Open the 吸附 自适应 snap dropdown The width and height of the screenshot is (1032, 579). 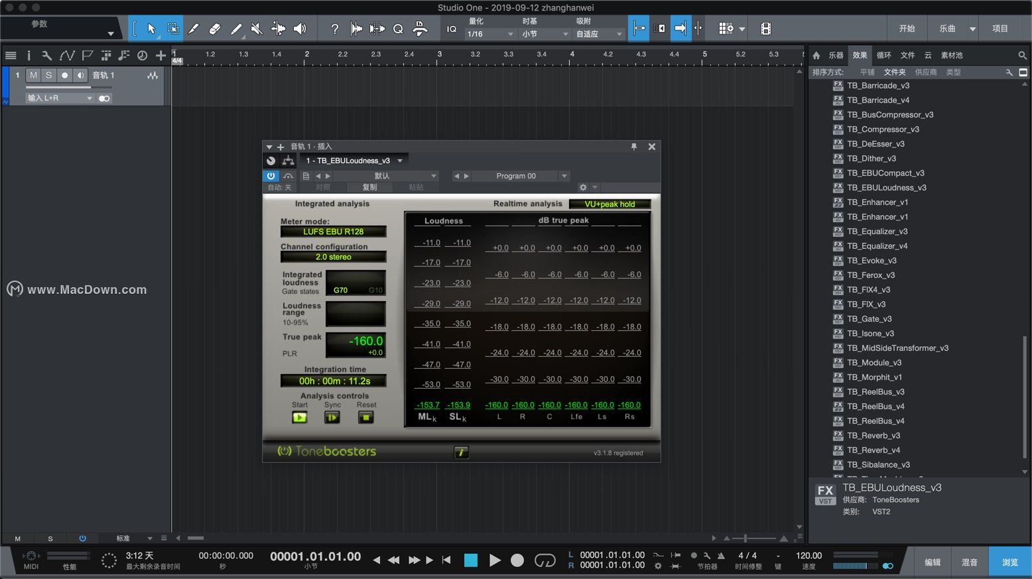pyautogui.click(x=599, y=34)
